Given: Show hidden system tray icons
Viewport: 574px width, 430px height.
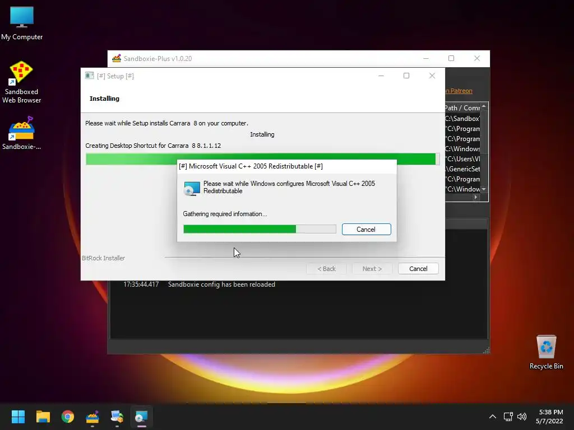Looking at the screenshot, I should tap(493, 417).
